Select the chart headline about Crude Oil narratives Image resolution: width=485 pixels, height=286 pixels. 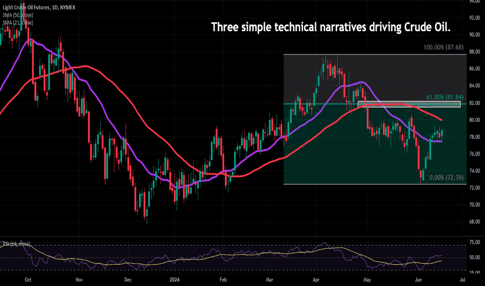coord(330,27)
